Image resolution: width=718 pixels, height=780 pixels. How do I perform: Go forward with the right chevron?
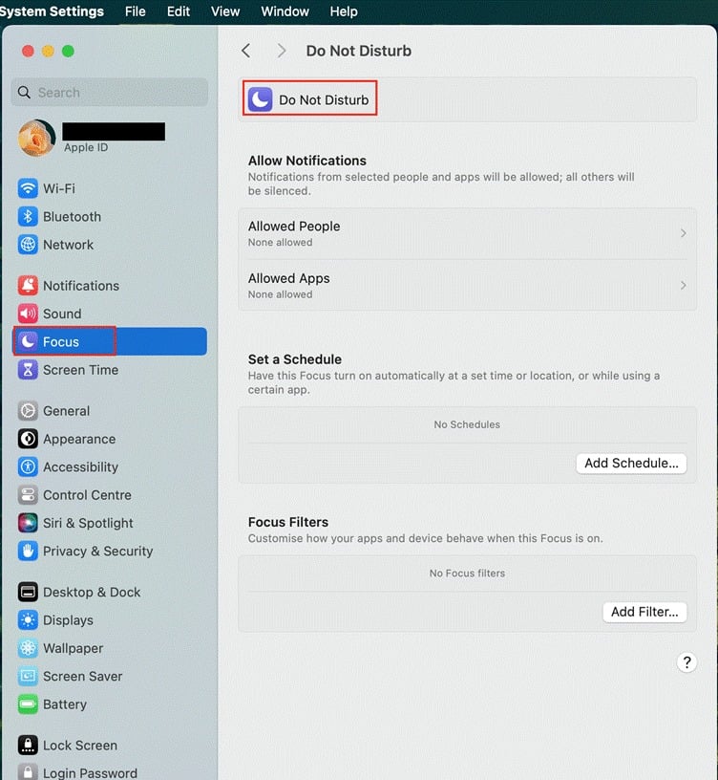282,51
